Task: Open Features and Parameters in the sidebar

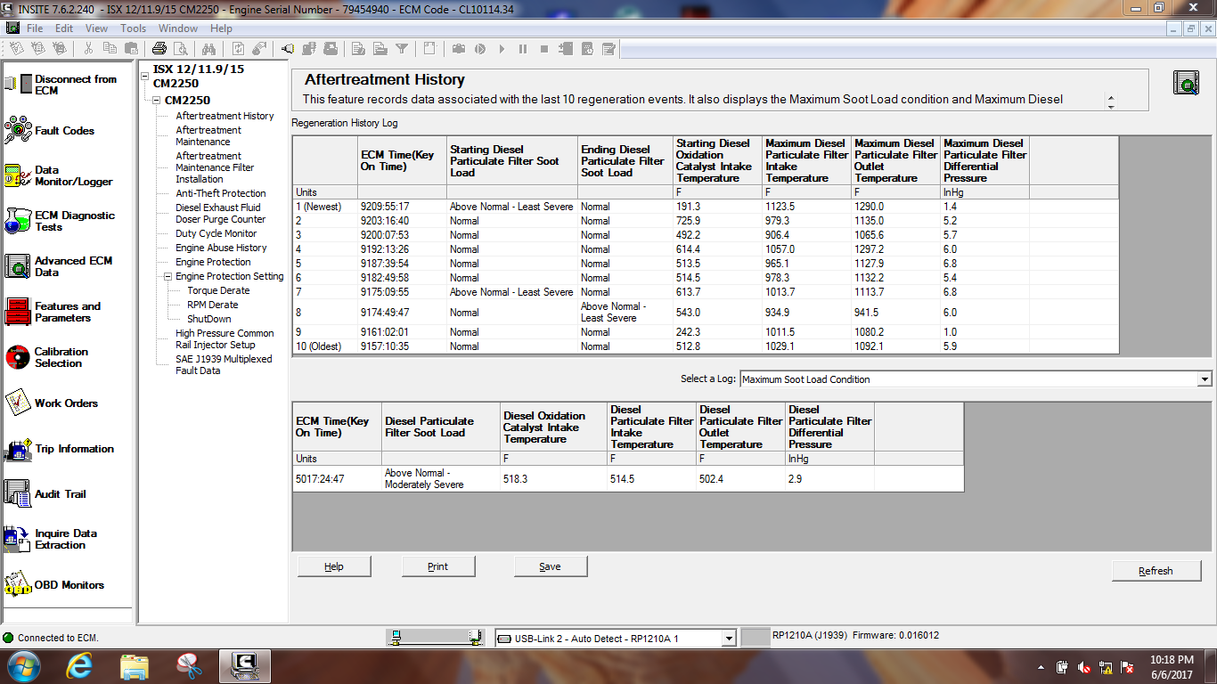Action: click(x=53, y=312)
